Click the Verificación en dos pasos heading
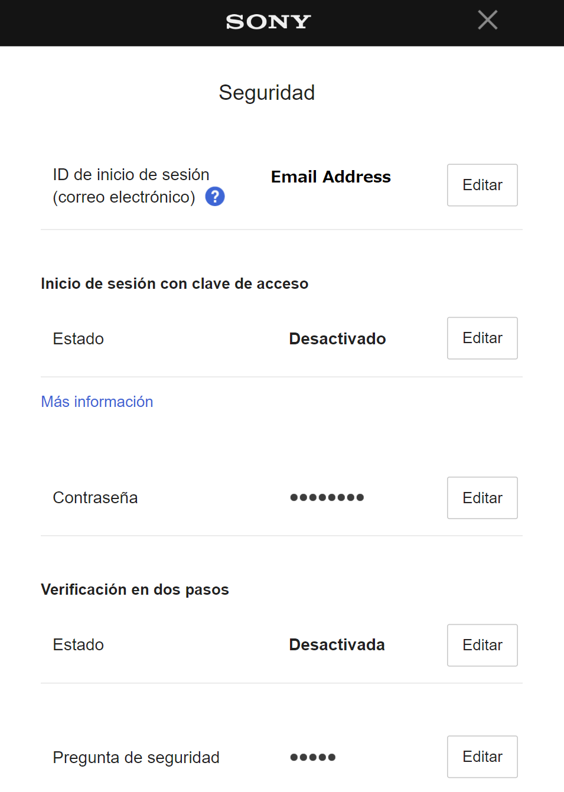Viewport: 564px width, 792px height. [x=135, y=589]
